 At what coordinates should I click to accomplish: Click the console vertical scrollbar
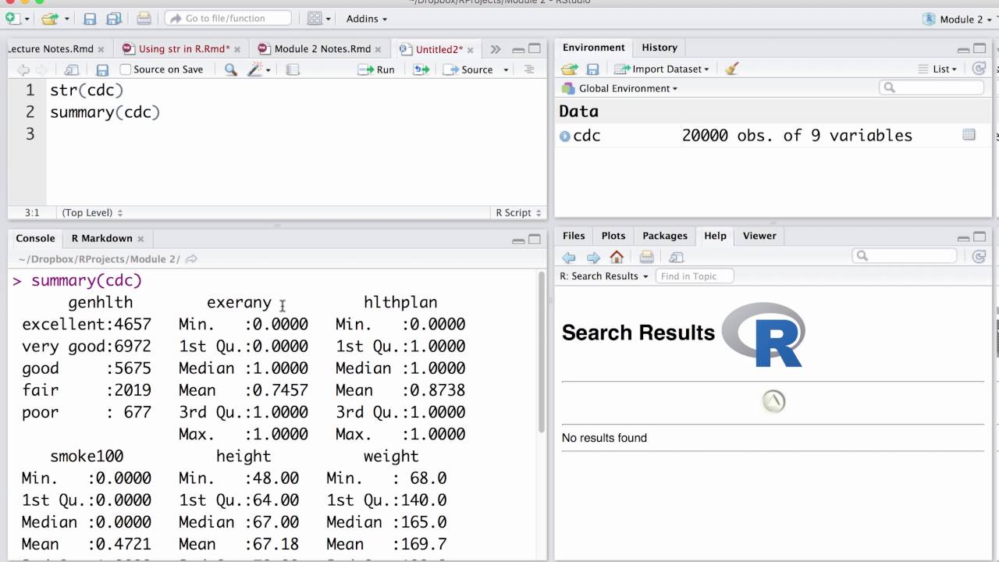pyautogui.click(x=542, y=351)
